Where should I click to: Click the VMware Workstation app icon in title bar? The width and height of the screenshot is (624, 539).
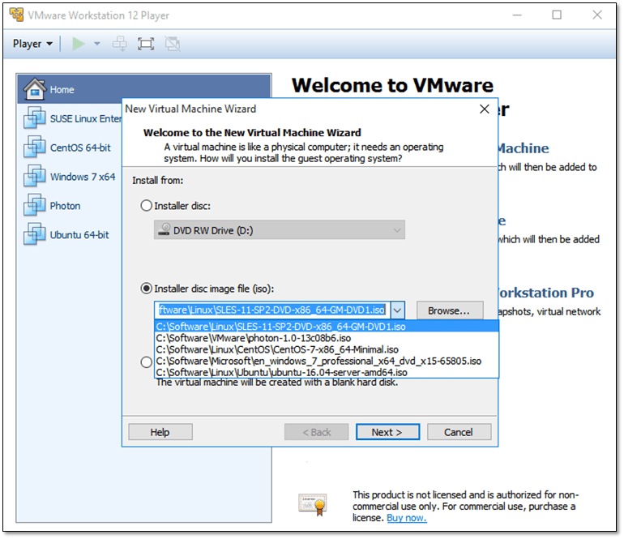(x=16, y=15)
